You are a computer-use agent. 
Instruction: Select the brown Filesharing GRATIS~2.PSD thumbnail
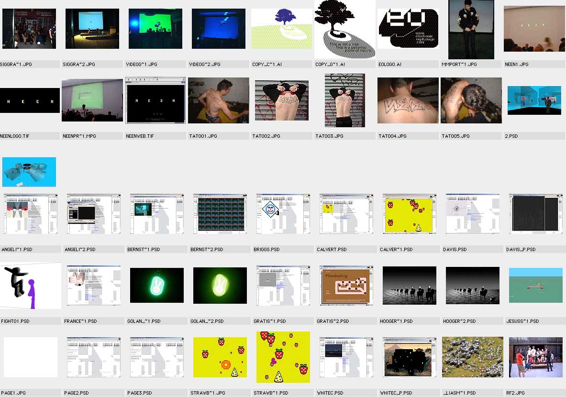(344, 286)
